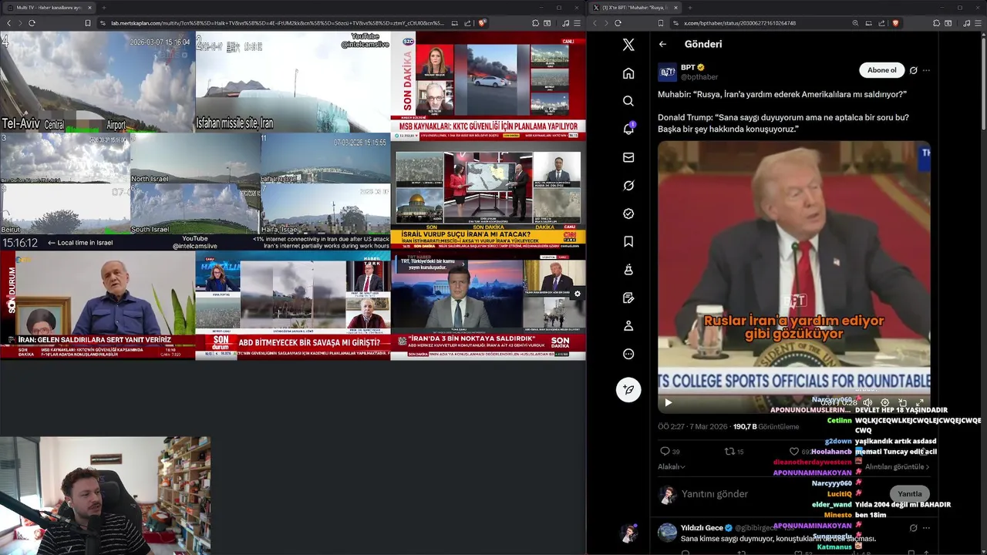Repost the BPT tweet

coord(729,451)
